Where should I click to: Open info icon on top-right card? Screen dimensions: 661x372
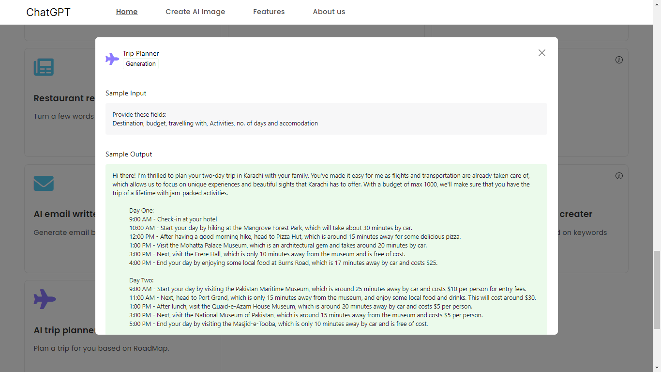click(619, 59)
